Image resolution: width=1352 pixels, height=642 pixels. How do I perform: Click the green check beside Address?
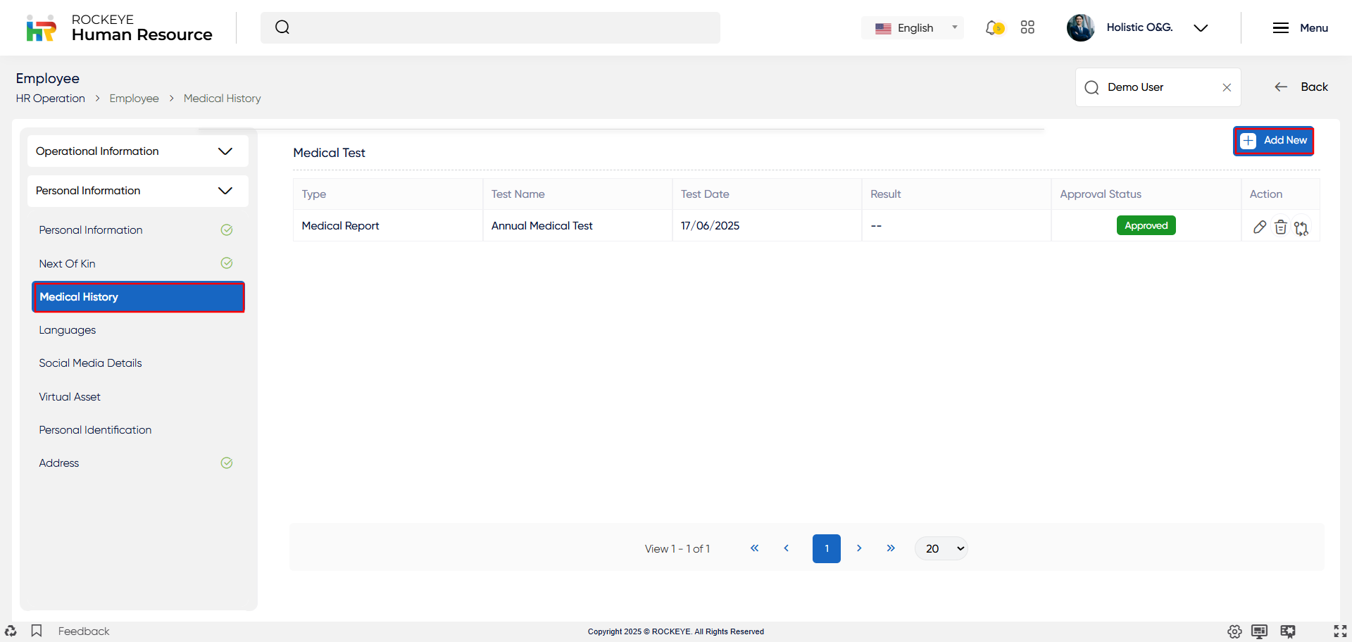click(x=227, y=462)
